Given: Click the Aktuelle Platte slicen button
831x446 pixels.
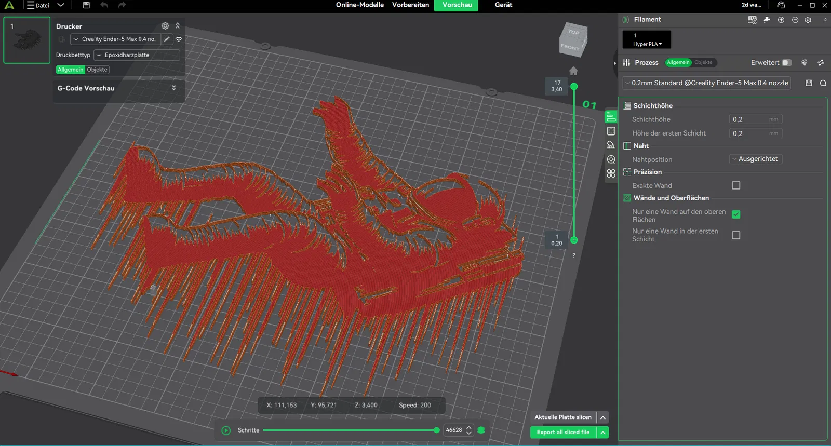Looking at the screenshot, I should 563,417.
